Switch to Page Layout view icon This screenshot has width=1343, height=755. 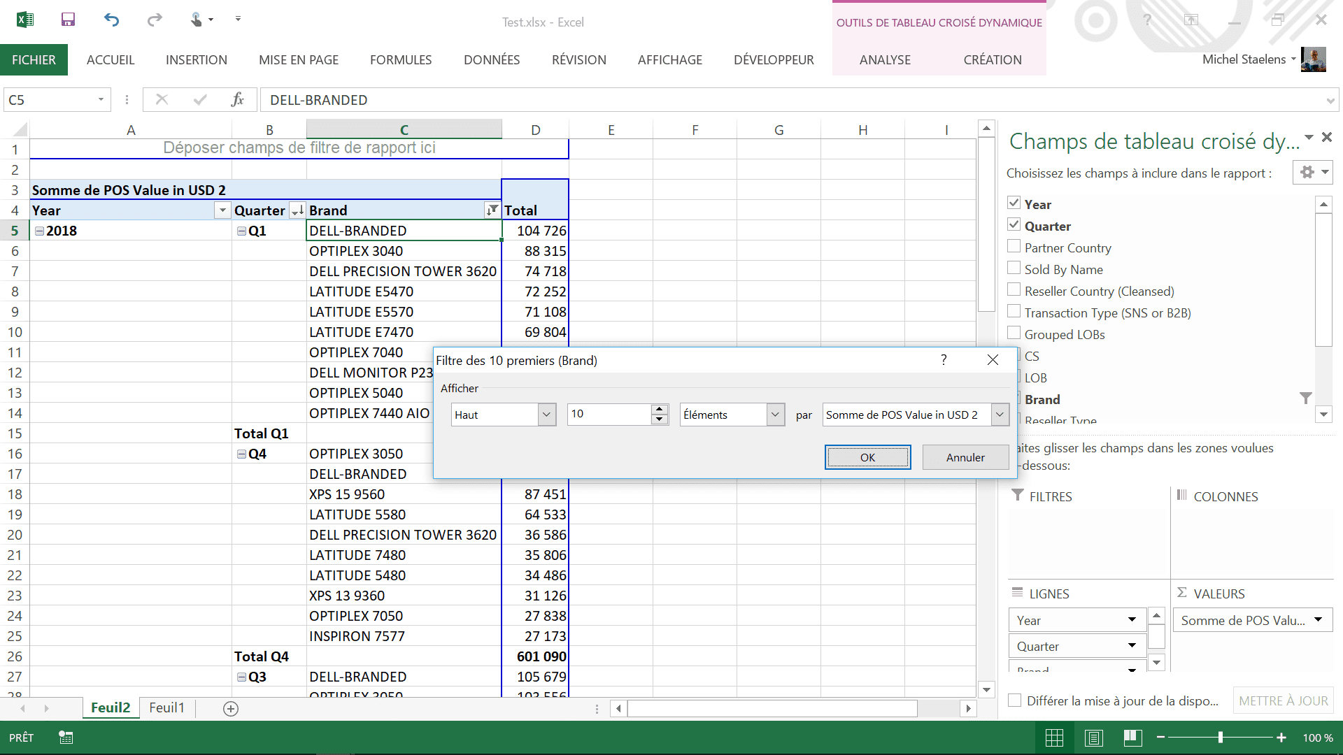pyautogui.click(x=1094, y=738)
